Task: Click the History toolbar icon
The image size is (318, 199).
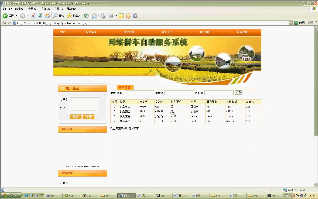Action: pyautogui.click(x=86, y=16)
